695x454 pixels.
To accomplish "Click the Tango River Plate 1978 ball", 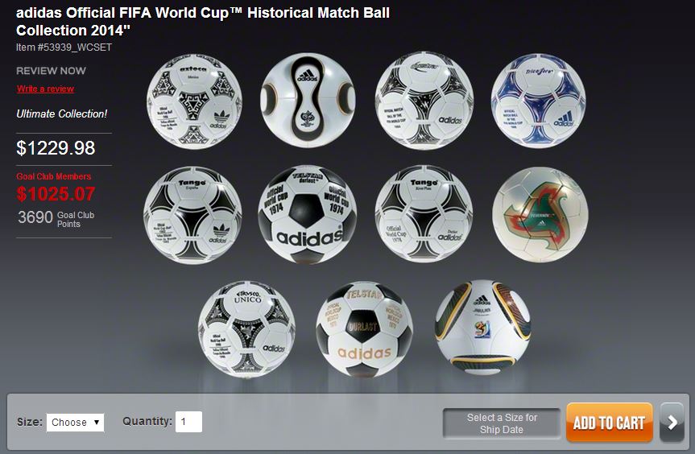I will coord(424,214).
